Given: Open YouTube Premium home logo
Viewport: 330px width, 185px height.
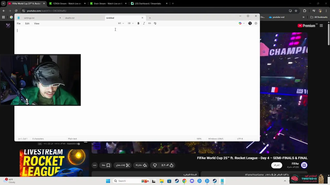Looking at the screenshot, I should (306, 26).
